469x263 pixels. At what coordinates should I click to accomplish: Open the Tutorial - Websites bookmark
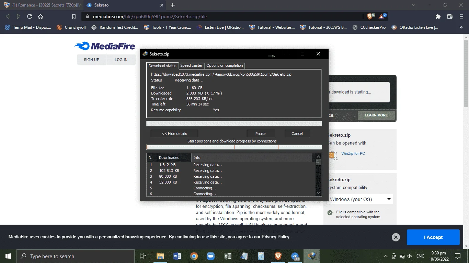point(272,27)
